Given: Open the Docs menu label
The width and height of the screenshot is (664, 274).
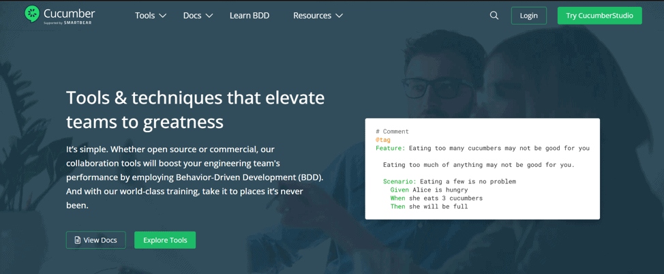Looking at the screenshot, I should point(192,16).
